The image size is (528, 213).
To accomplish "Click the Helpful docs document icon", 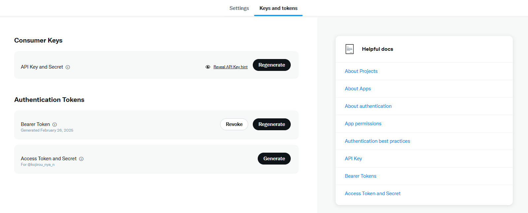I will click(x=349, y=49).
